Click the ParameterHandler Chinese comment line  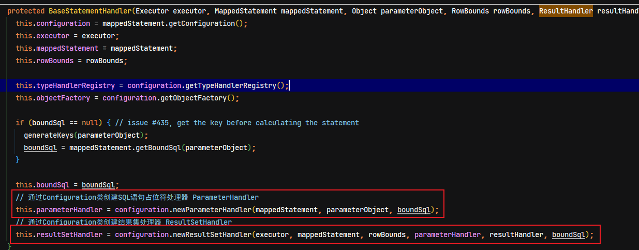tap(137, 197)
